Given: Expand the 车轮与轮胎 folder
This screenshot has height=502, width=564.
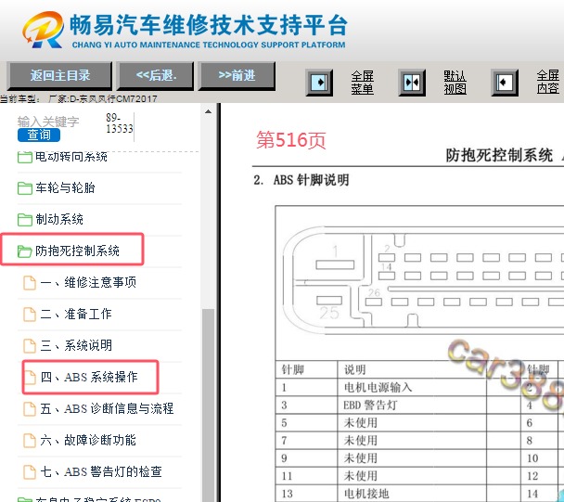Looking at the screenshot, I should [x=65, y=187].
